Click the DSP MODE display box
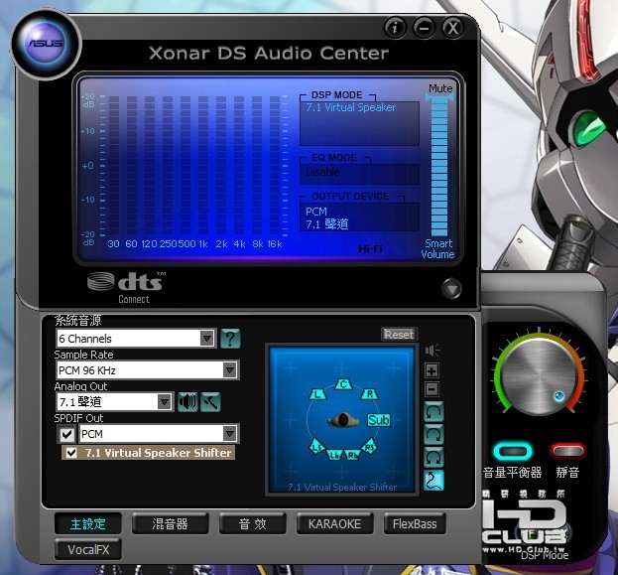The width and height of the screenshot is (618, 575). [x=359, y=123]
